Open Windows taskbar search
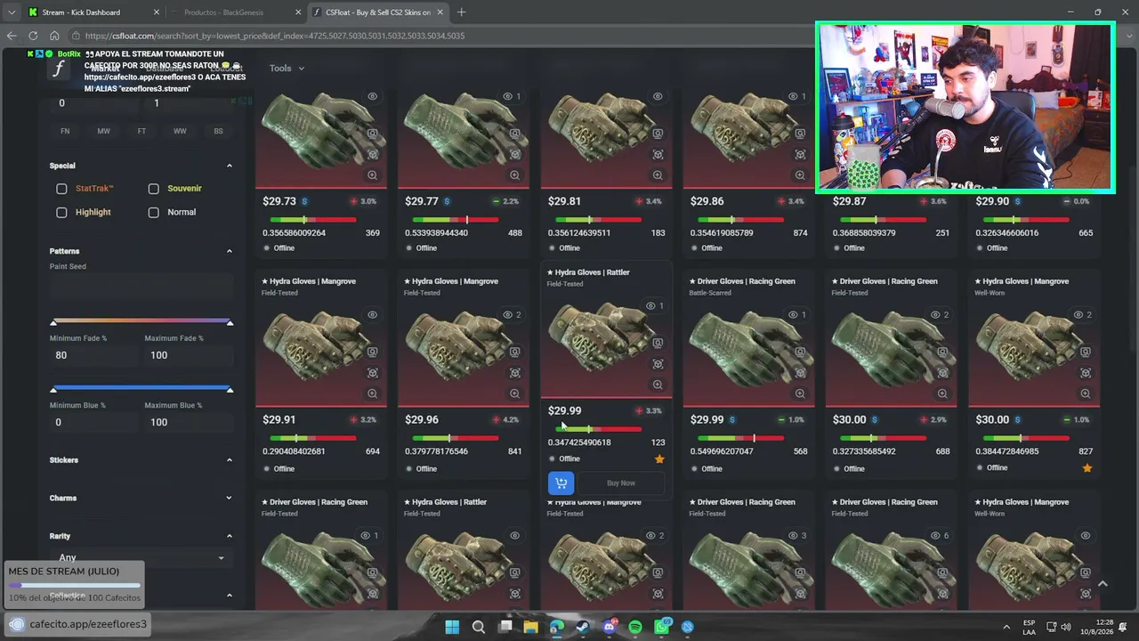The height and width of the screenshot is (641, 1139). 479,627
